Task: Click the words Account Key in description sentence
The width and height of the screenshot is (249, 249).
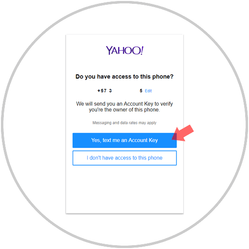Action: coord(138,104)
